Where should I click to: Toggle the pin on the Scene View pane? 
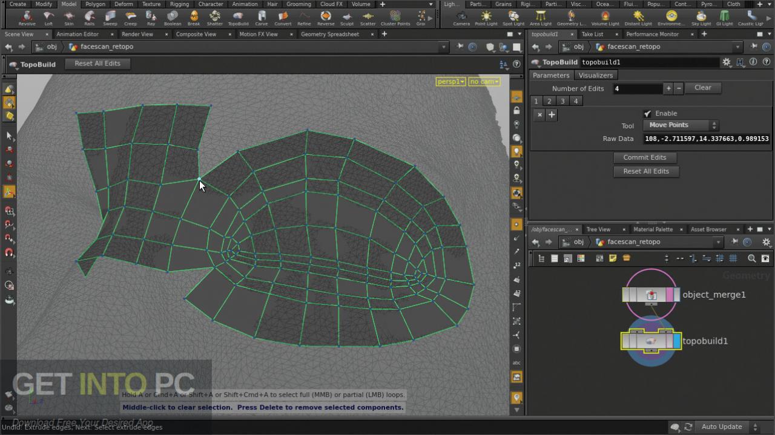(x=461, y=47)
